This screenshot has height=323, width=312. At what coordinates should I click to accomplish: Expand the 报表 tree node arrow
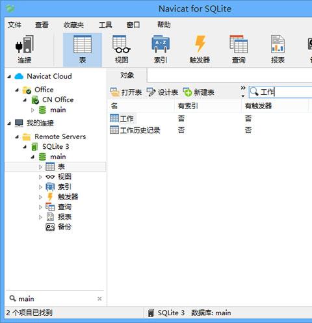pyautogui.click(x=40, y=217)
